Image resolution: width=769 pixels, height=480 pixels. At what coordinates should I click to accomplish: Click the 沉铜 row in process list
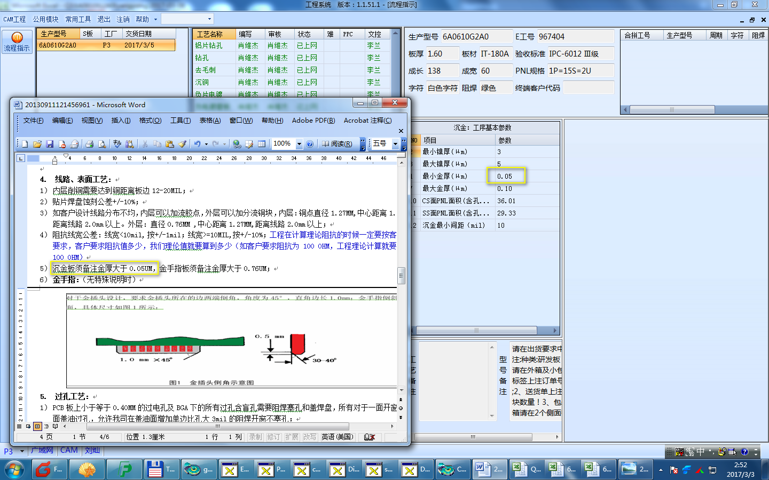293,82
